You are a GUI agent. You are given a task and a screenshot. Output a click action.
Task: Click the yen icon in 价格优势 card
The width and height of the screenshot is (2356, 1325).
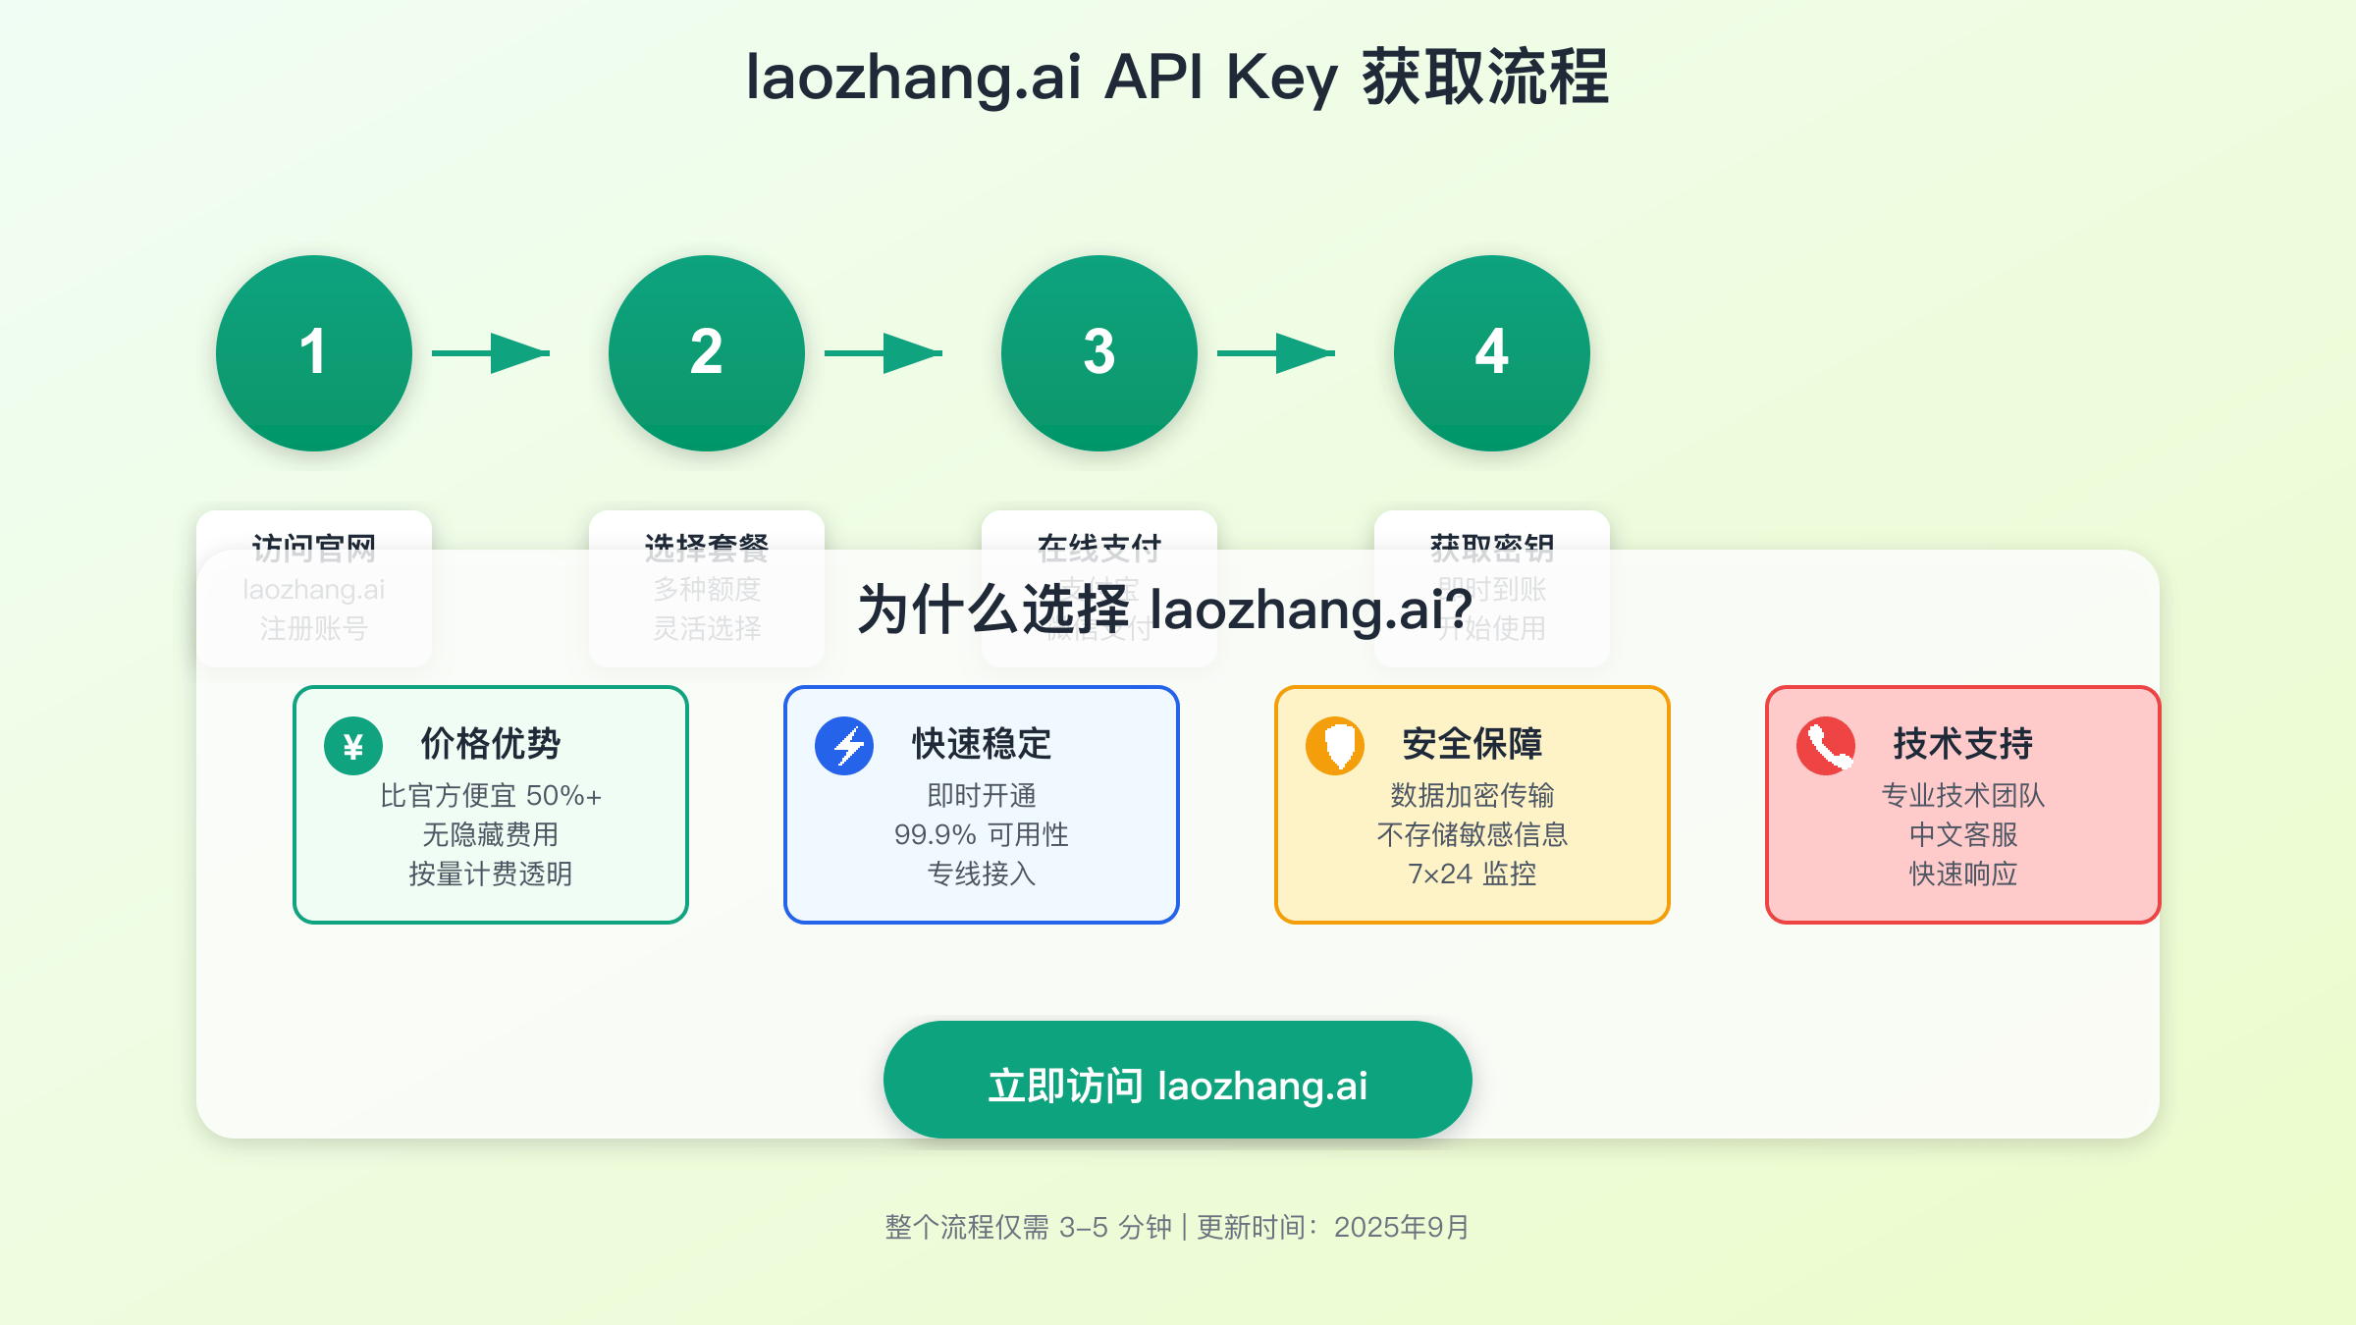[x=353, y=746]
